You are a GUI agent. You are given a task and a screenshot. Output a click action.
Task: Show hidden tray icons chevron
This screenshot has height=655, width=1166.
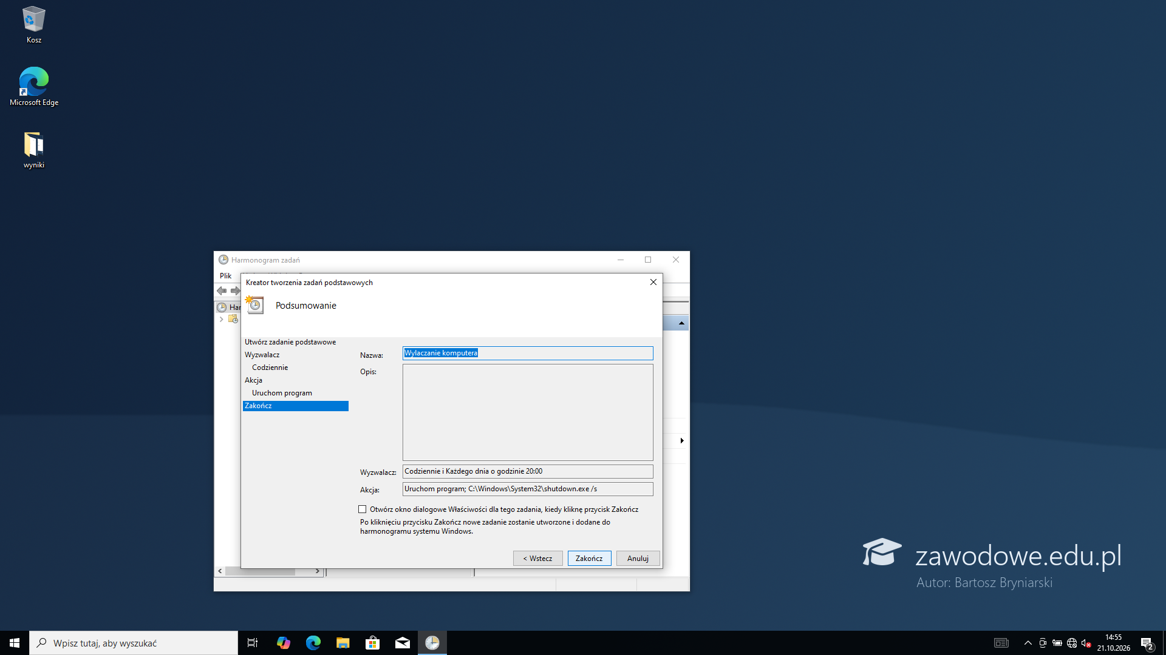1028,643
